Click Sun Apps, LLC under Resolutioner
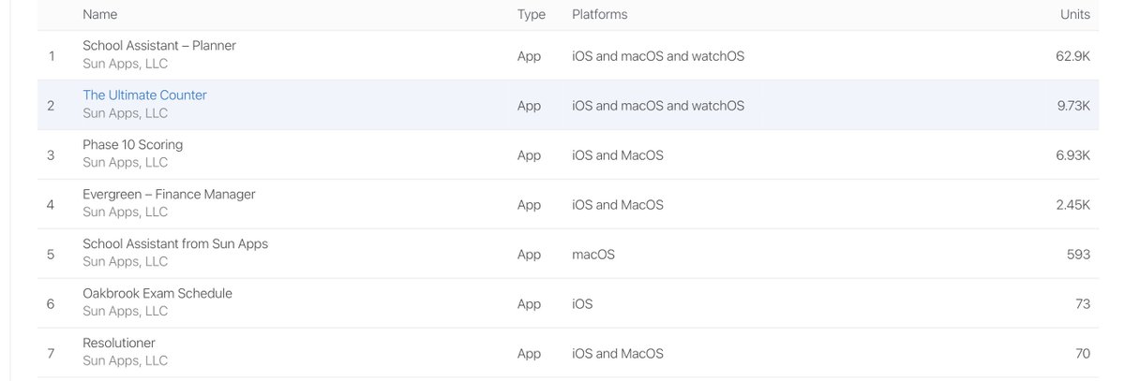The image size is (1125, 381). [x=125, y=360]
